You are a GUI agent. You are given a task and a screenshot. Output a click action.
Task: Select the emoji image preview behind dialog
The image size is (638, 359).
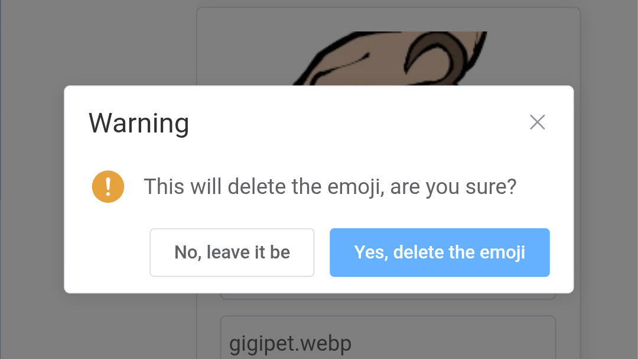390,59
